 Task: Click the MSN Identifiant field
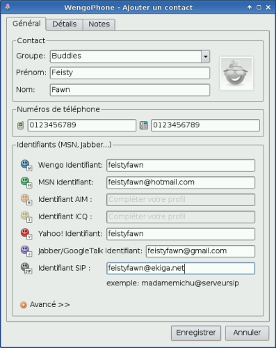(x=181, y=182)
